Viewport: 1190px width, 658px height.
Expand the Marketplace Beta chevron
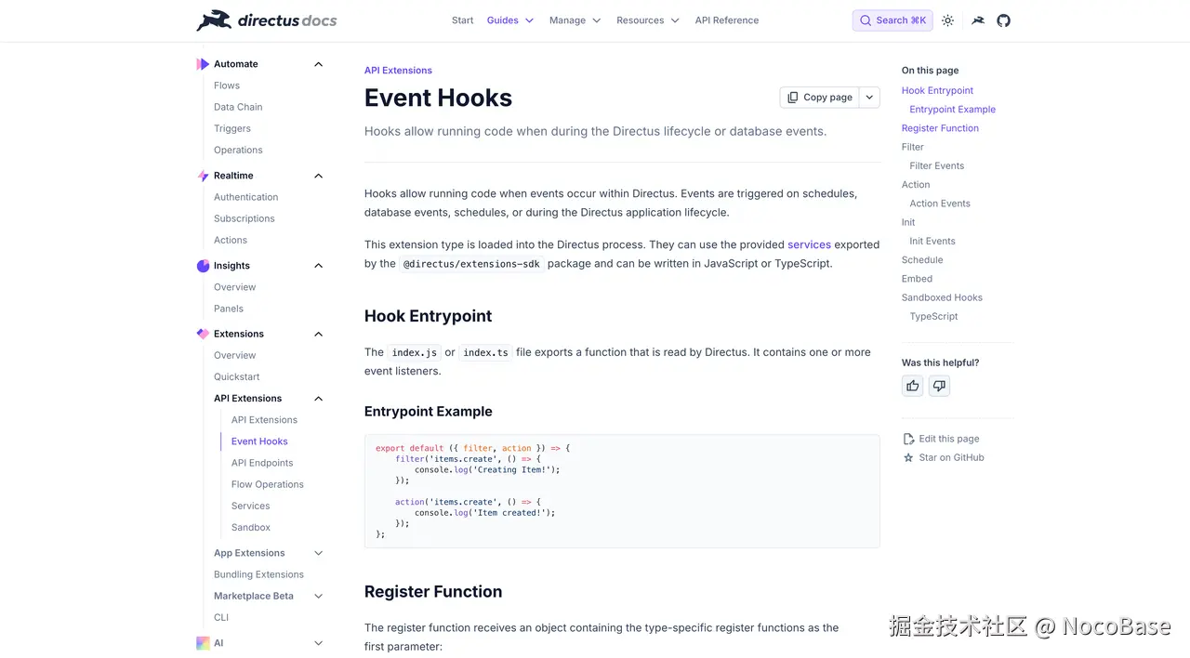click(318, 597)
